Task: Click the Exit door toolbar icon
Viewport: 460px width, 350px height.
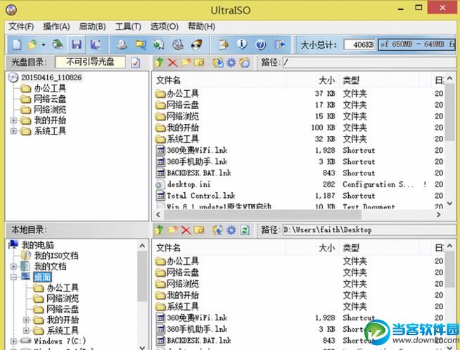Action: 279,44
